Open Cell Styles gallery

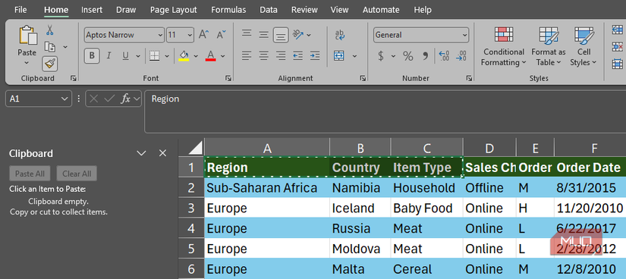[584, 46]
